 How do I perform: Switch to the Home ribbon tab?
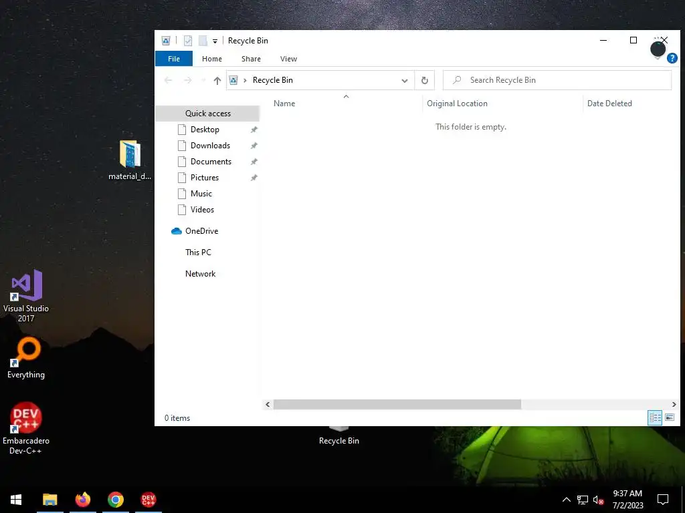(212, 59)
